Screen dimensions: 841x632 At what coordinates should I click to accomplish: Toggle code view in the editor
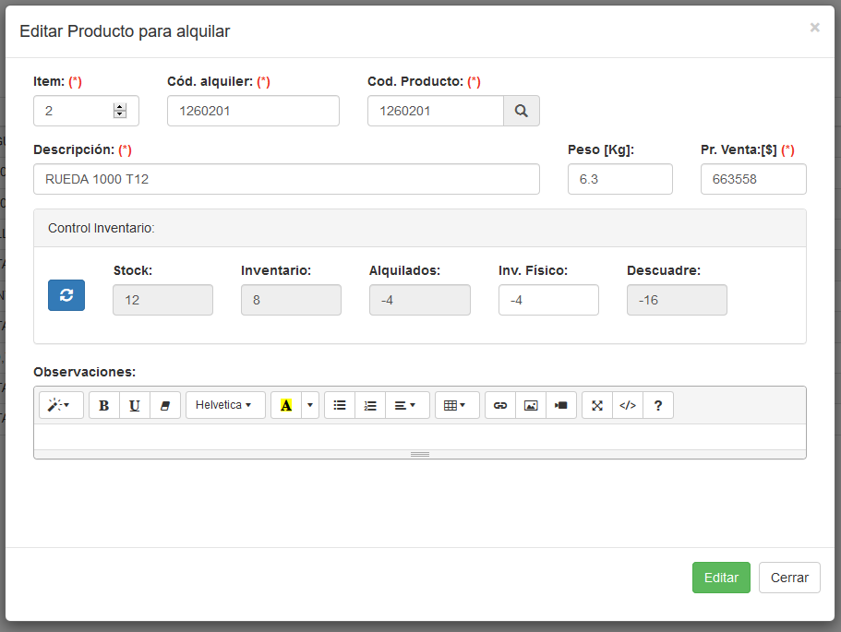[628, 405]
